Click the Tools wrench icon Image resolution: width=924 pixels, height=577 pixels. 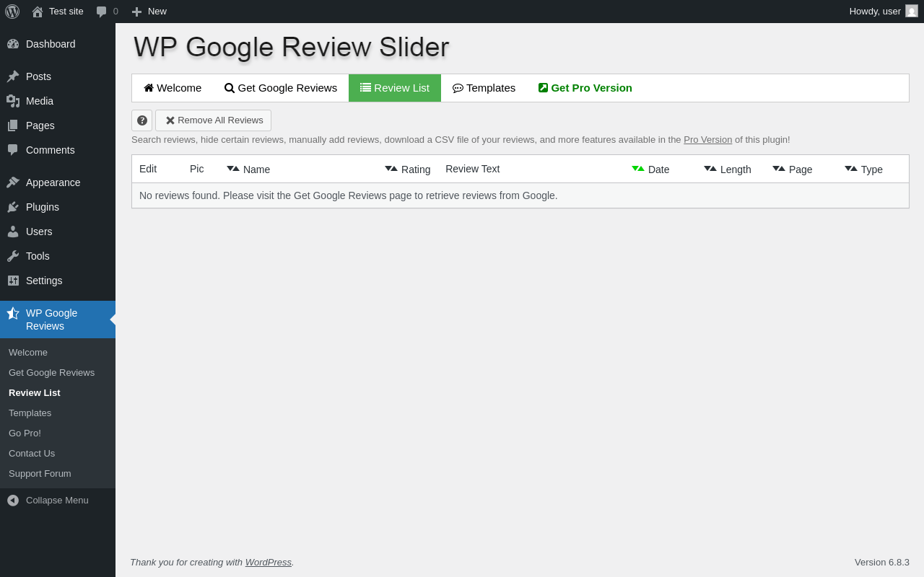pos(13,256)
